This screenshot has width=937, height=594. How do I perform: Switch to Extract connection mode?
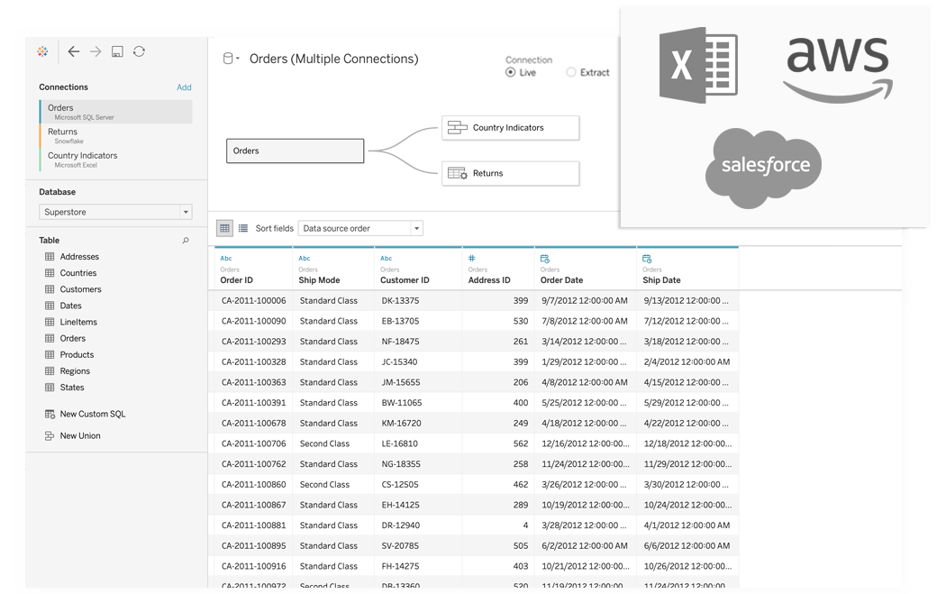570,72
